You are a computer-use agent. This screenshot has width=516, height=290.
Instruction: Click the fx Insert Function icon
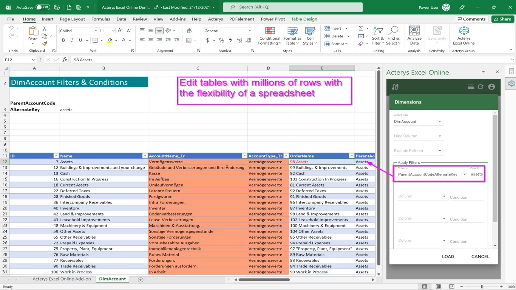tap(65, 60)
